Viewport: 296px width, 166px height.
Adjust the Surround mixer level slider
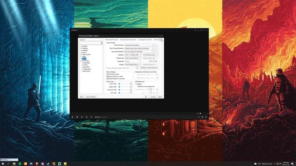123,90
